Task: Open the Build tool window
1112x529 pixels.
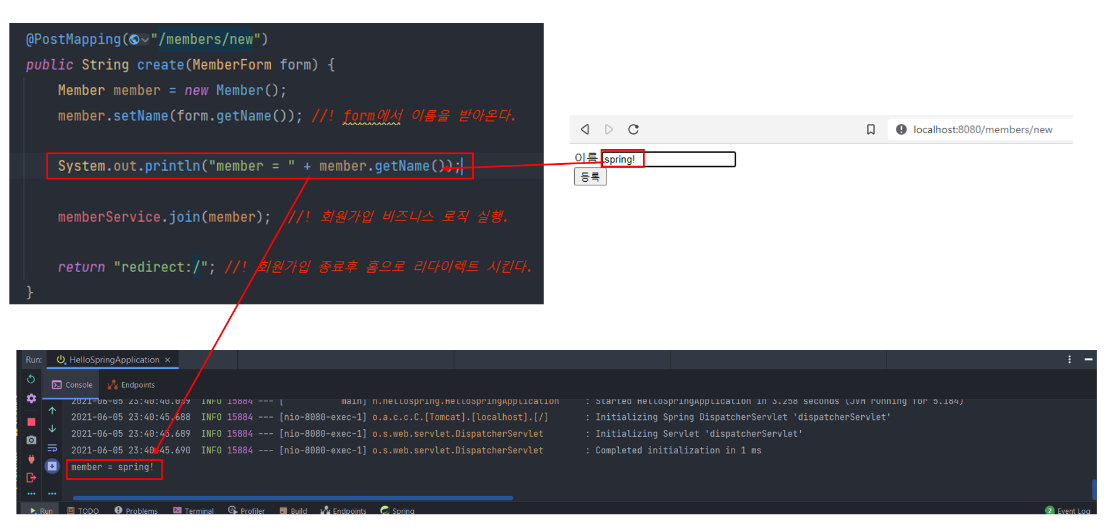Action: point(294,511)
